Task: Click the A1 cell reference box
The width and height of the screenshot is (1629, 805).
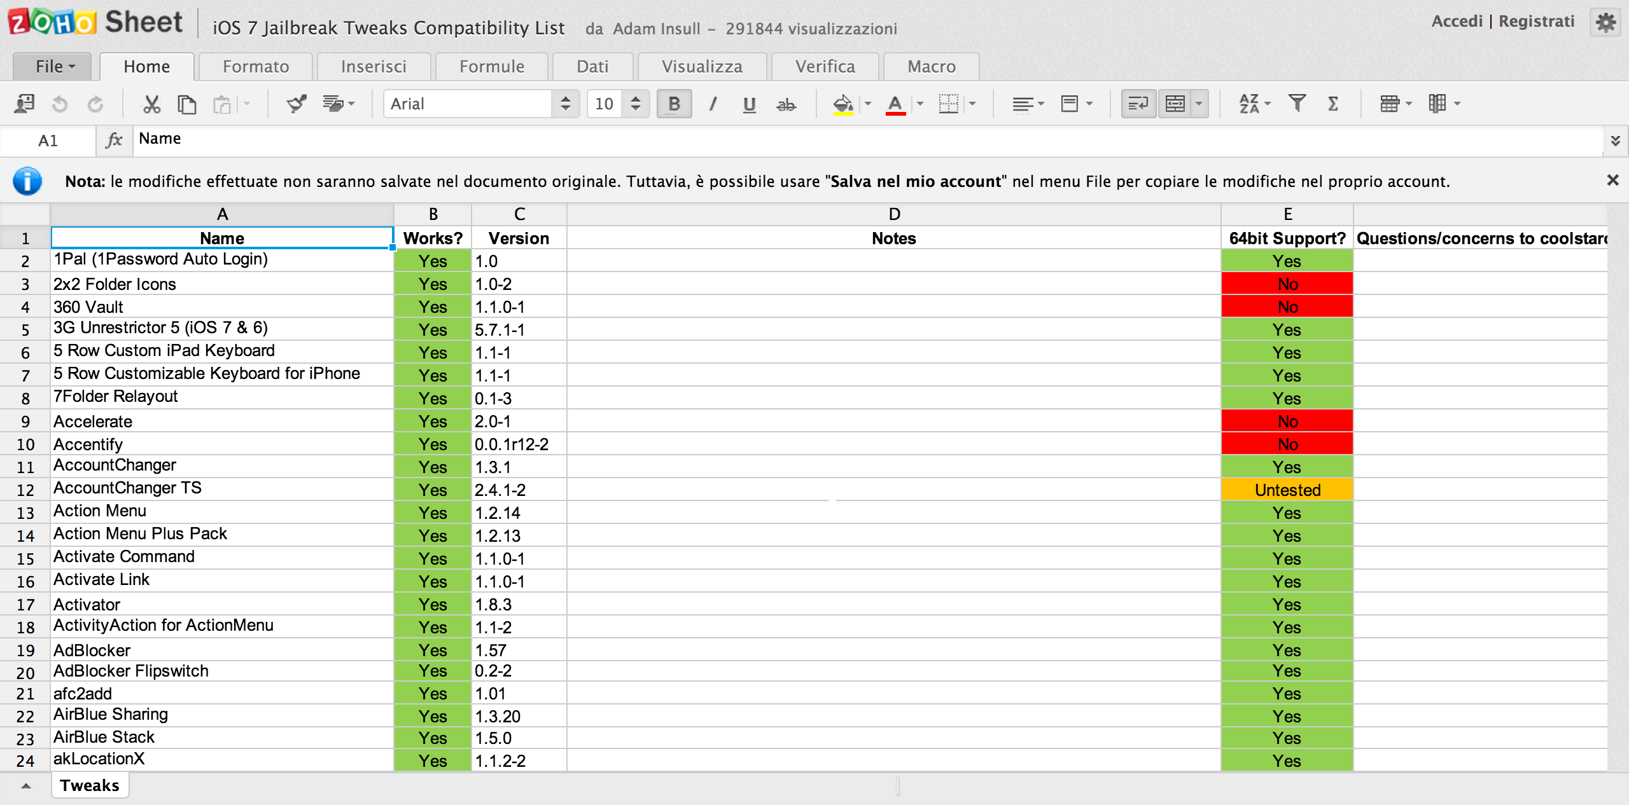Action: click(x=48, y=141)
